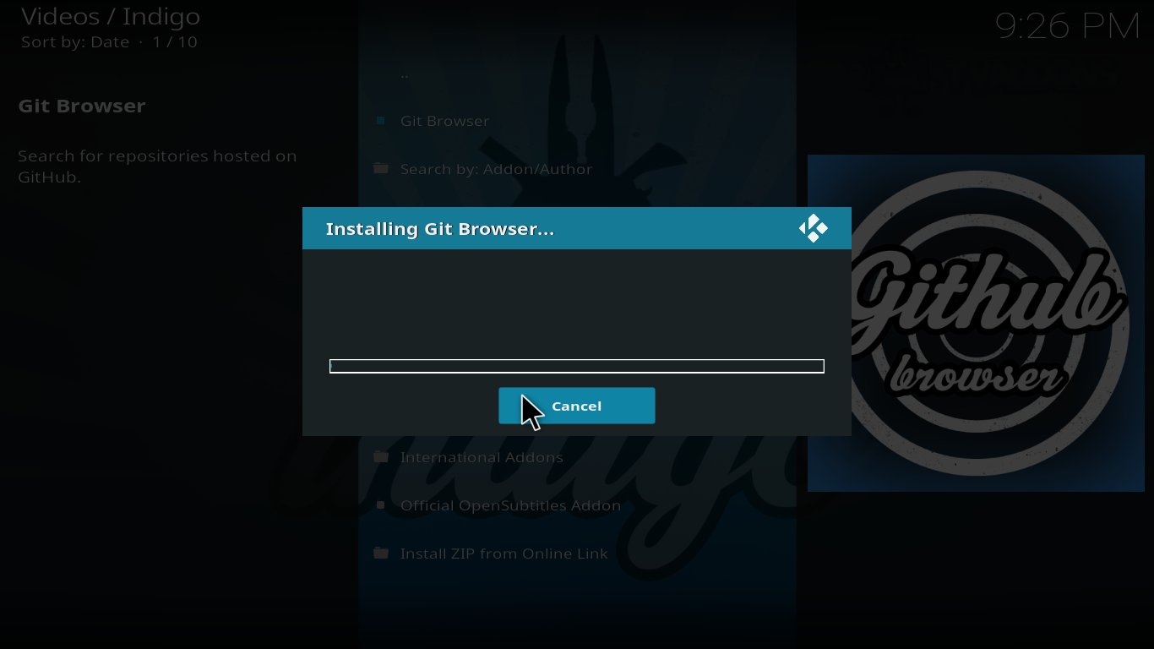Open Install ZIP from Online Link
This screenshot has height=649, width=1154.
tap(577, 554)
